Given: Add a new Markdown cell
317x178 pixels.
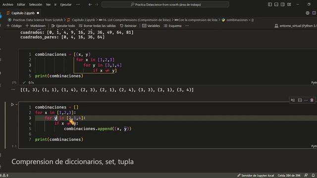Looking at the screenshot, I should pyautogui.click(x=36, y=26).
